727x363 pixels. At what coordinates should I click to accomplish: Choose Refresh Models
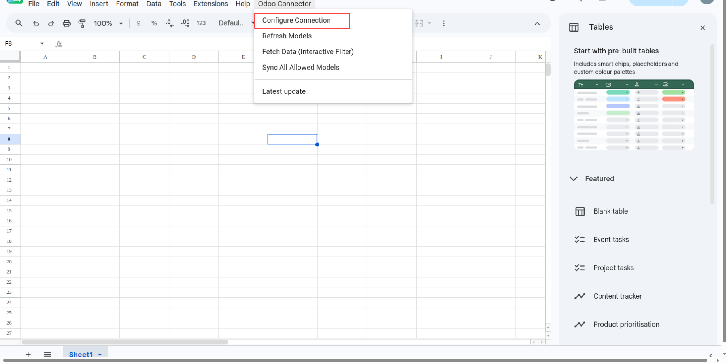point(333,36)
